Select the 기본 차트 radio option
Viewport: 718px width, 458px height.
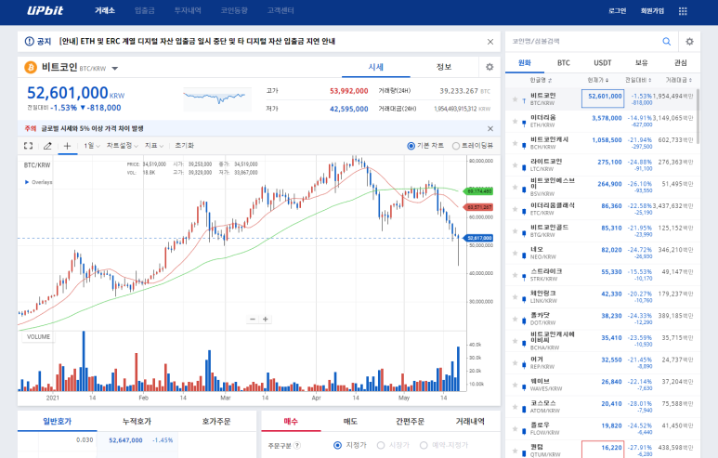point(411,146)
